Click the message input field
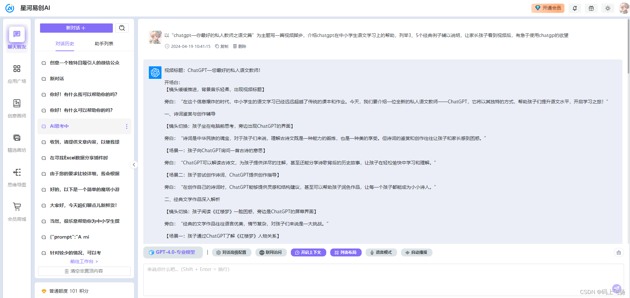Screen dimensions: 630x298 [383, 280]
